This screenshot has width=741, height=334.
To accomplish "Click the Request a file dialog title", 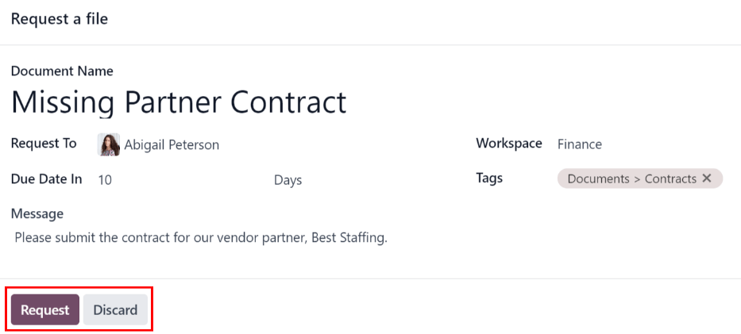I will (x=60, y=19).
